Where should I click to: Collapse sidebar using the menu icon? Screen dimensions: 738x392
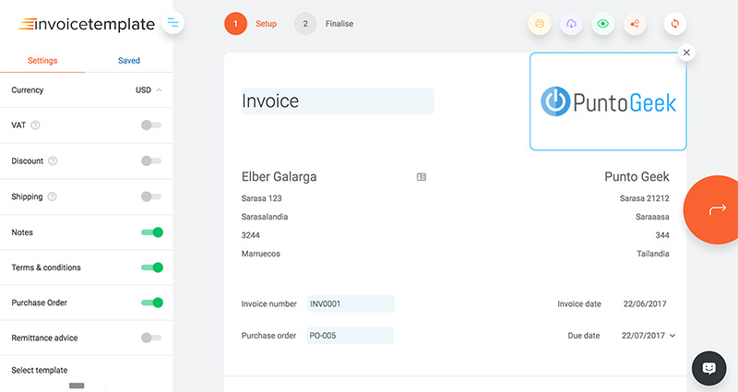click(x=173, y=23)
